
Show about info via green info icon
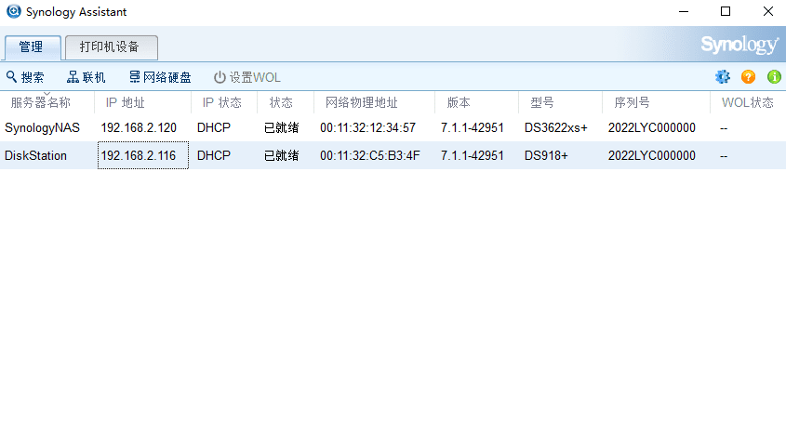point(774,76)
